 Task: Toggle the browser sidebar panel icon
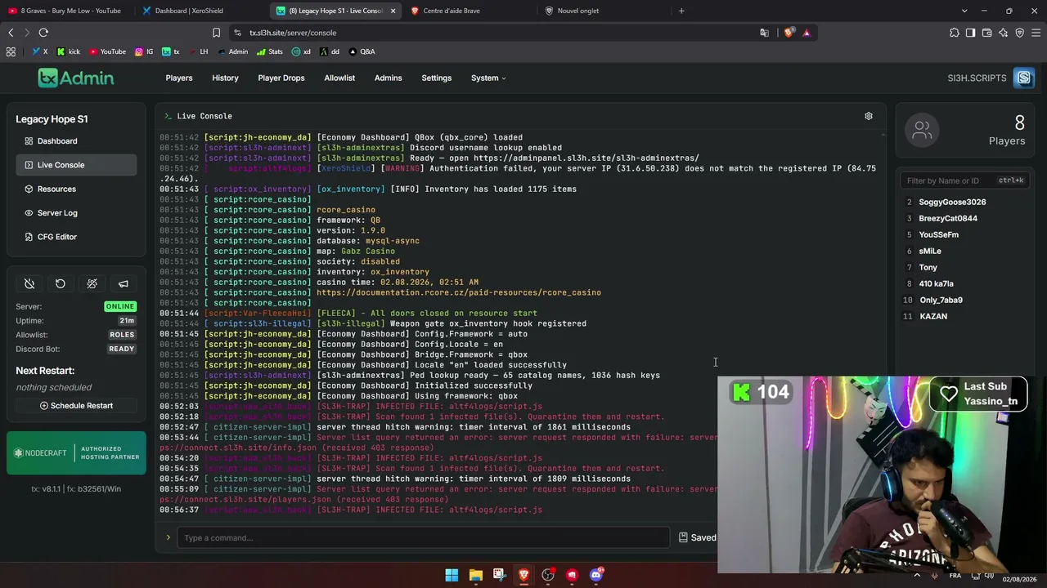[x=970, y=33]
